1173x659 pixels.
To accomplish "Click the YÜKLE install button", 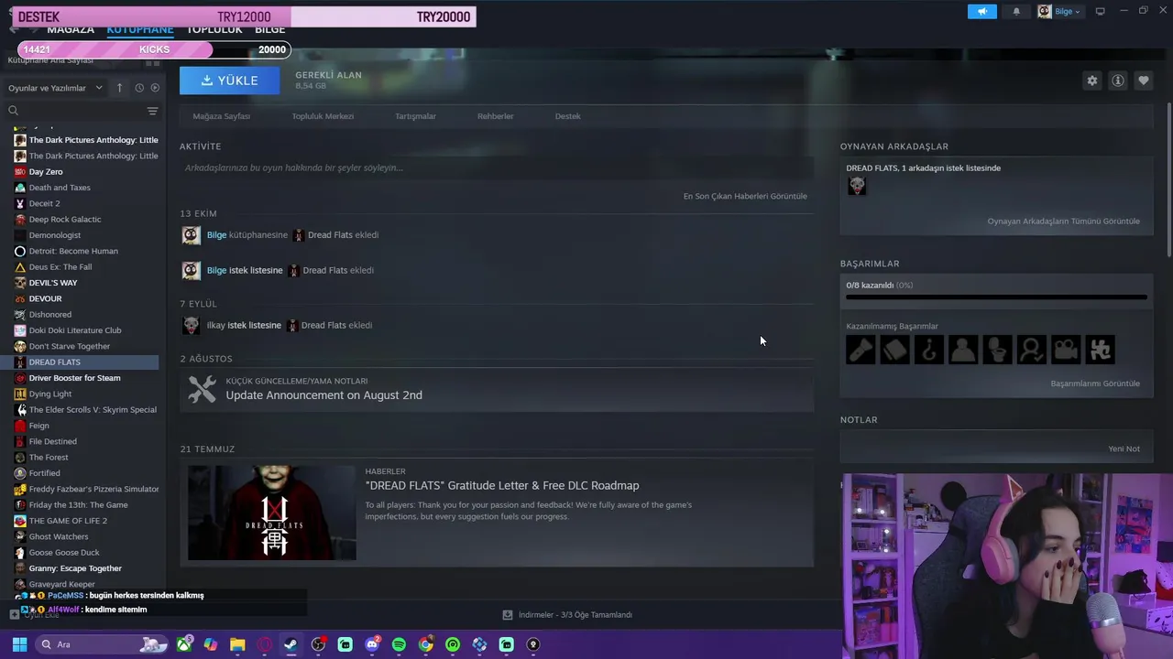I will click(229, 81).
